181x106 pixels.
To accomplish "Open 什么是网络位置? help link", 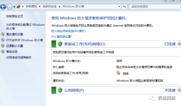I will coord(62,37).
